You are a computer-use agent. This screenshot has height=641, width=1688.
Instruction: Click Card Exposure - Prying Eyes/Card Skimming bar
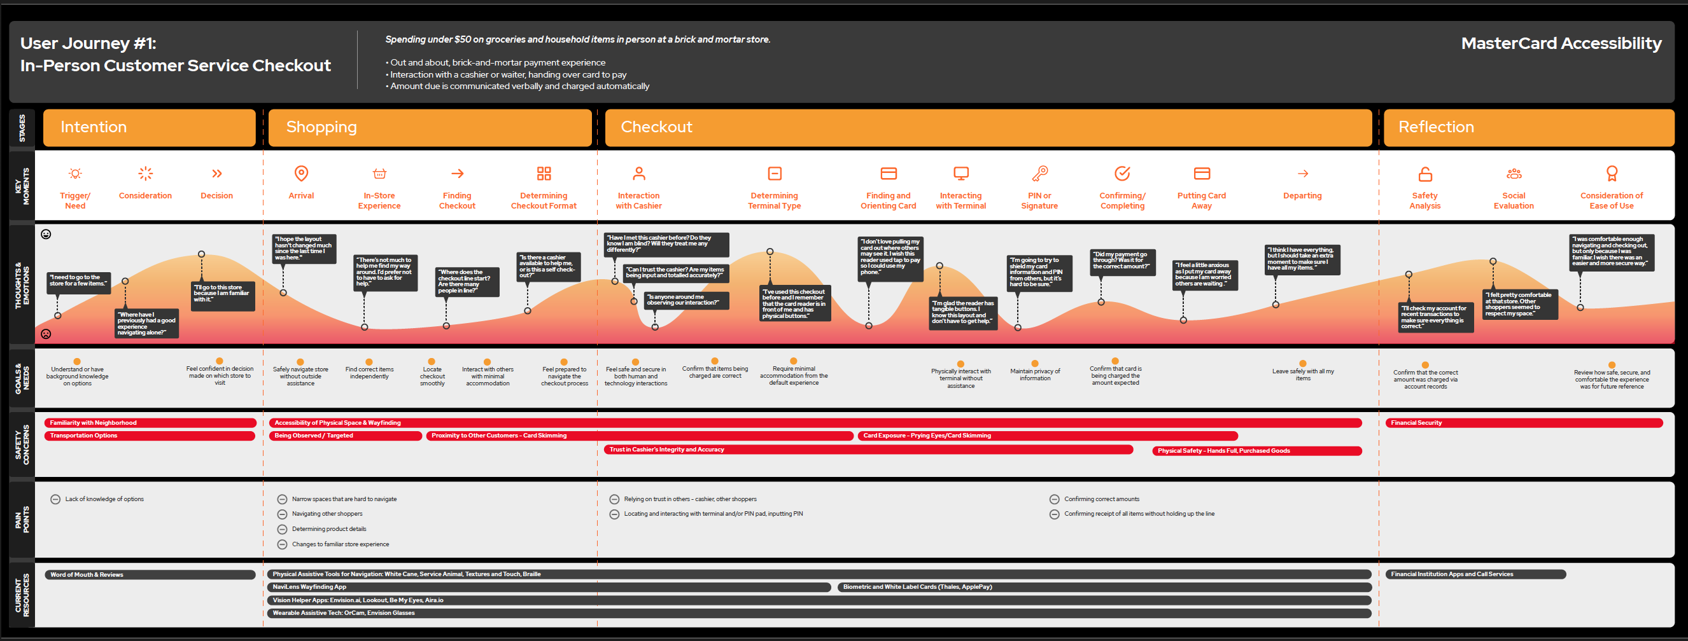click(x=1048, y=436)
